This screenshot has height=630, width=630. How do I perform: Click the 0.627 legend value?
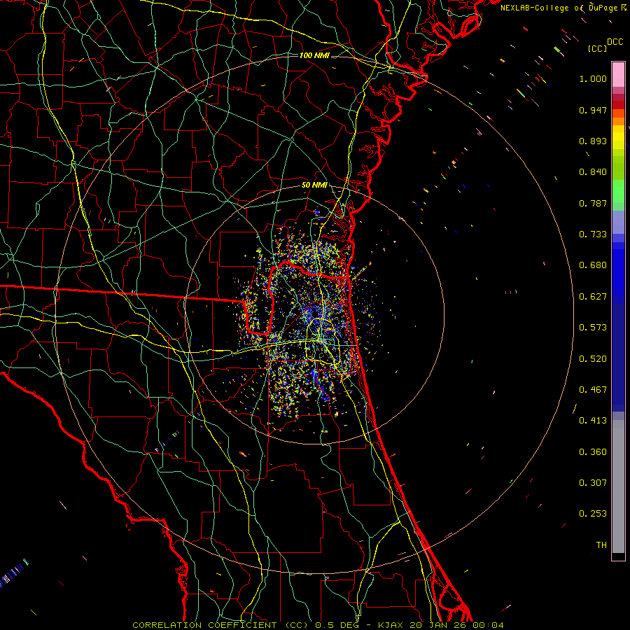click(593, 297)
